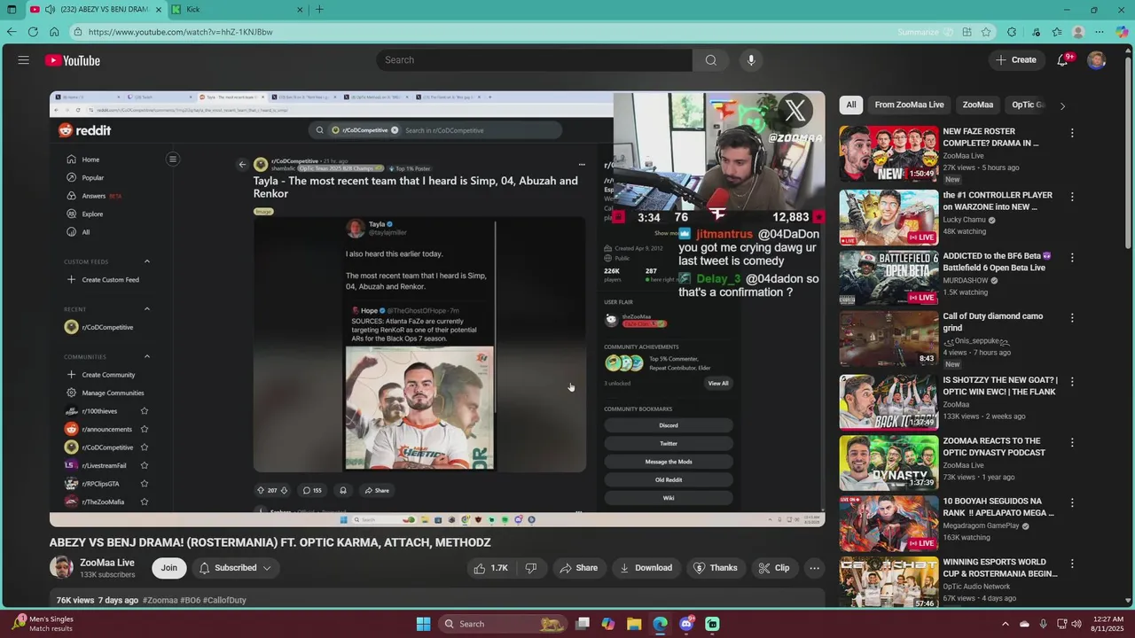Image resolution: width=1135 pixels, height=638 pixels.
Task: Open the YouTube account avatar menu
Action: [x=1097, y=60]
